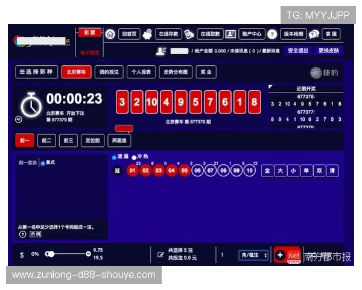Click the piggy bank deposit icon
Viewport: 362px width, 290px height.
(x=147, y=34)
